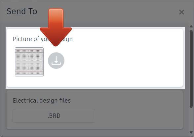Click the scrollbar down arrow

point(191,132)
